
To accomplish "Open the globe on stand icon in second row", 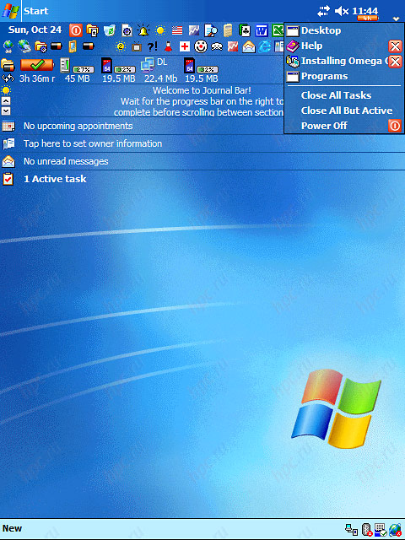I will point(8,46).
